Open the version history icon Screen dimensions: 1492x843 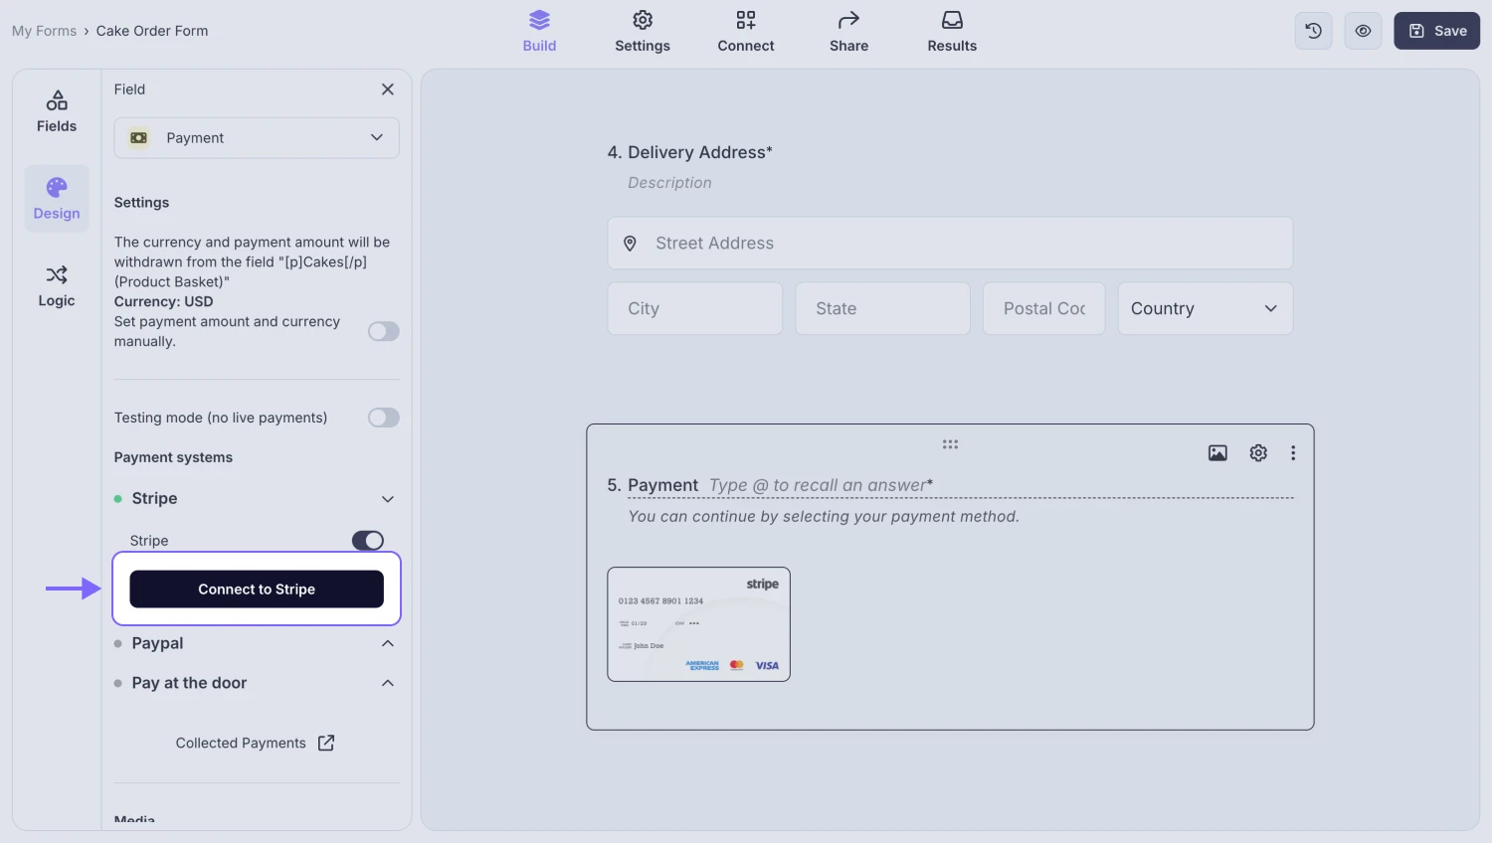(1312, 30)
